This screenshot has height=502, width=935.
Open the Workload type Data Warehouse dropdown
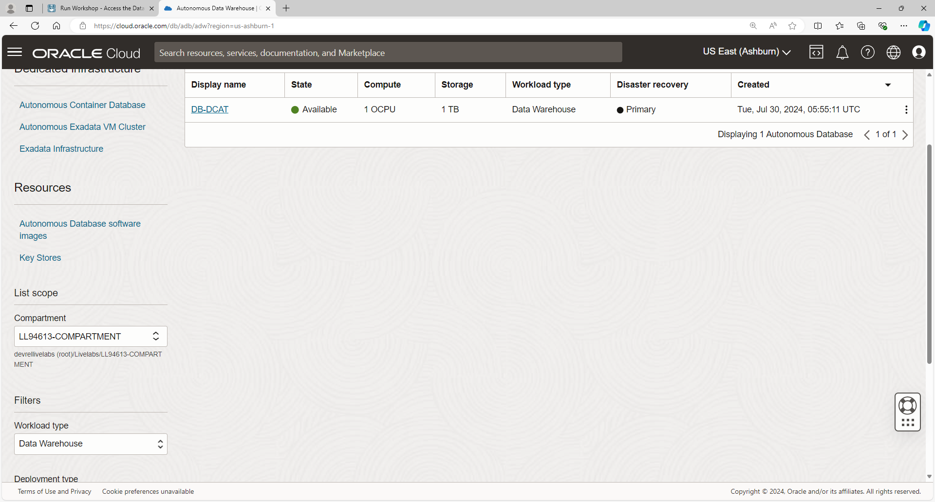click(x=91, y=444)
